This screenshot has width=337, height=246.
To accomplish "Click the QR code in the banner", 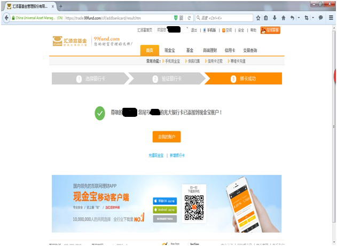I will [x=194, y=207].
